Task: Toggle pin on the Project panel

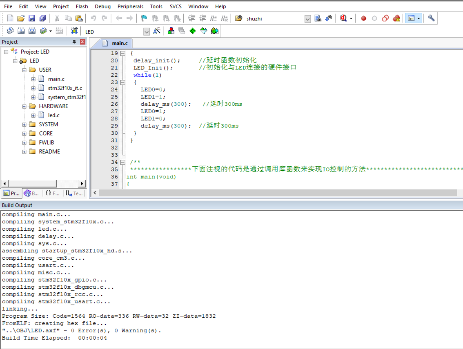Action: [x=74, y=42]
